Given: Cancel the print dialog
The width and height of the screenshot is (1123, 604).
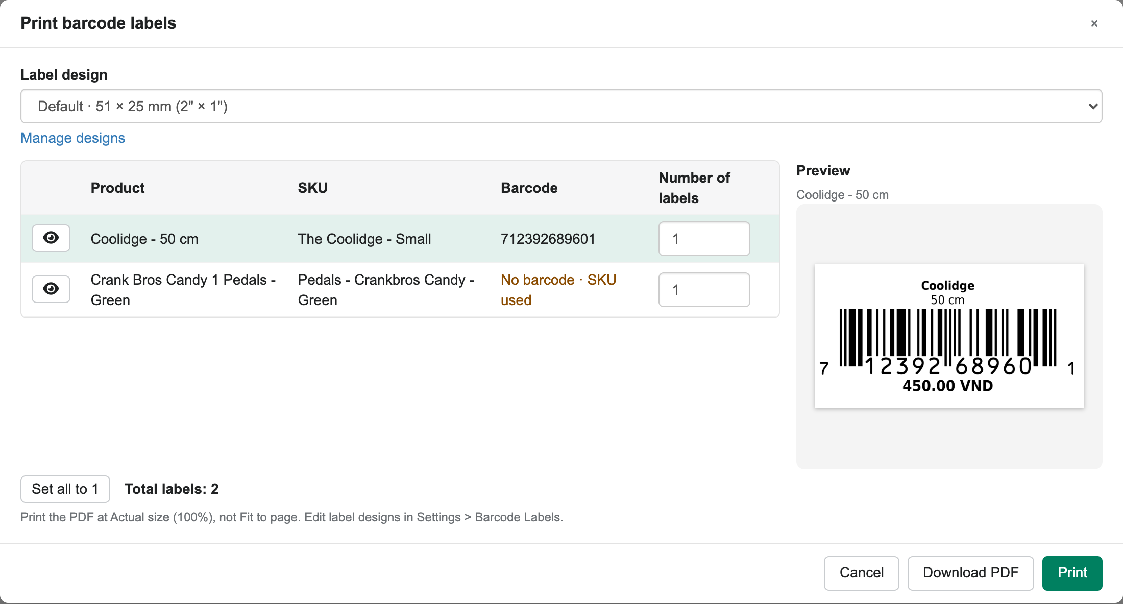Looking at the screenshot, I should point(861,573).
